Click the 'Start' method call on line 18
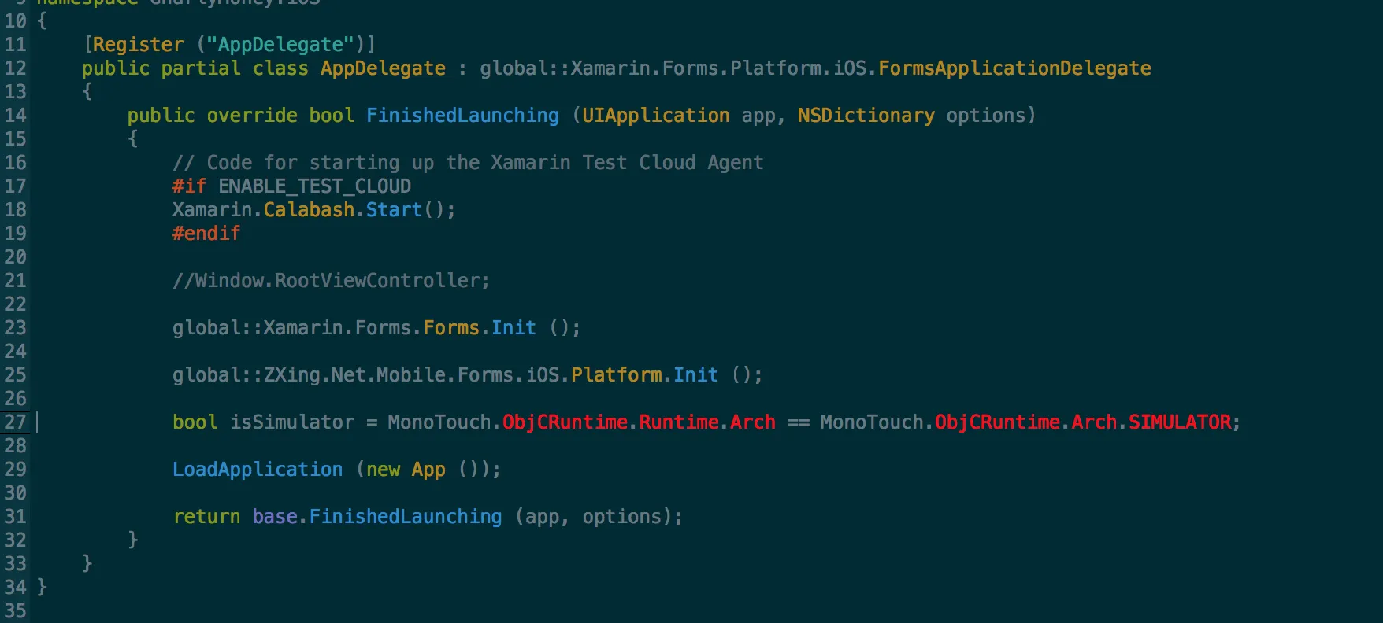The height and width of the screenshot is (623, 1383). pos(394,210)
